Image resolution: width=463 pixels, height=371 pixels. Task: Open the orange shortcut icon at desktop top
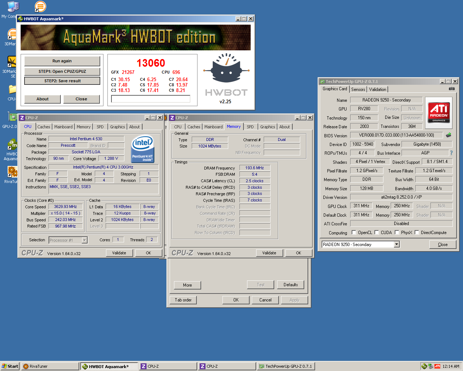point(40,6)
